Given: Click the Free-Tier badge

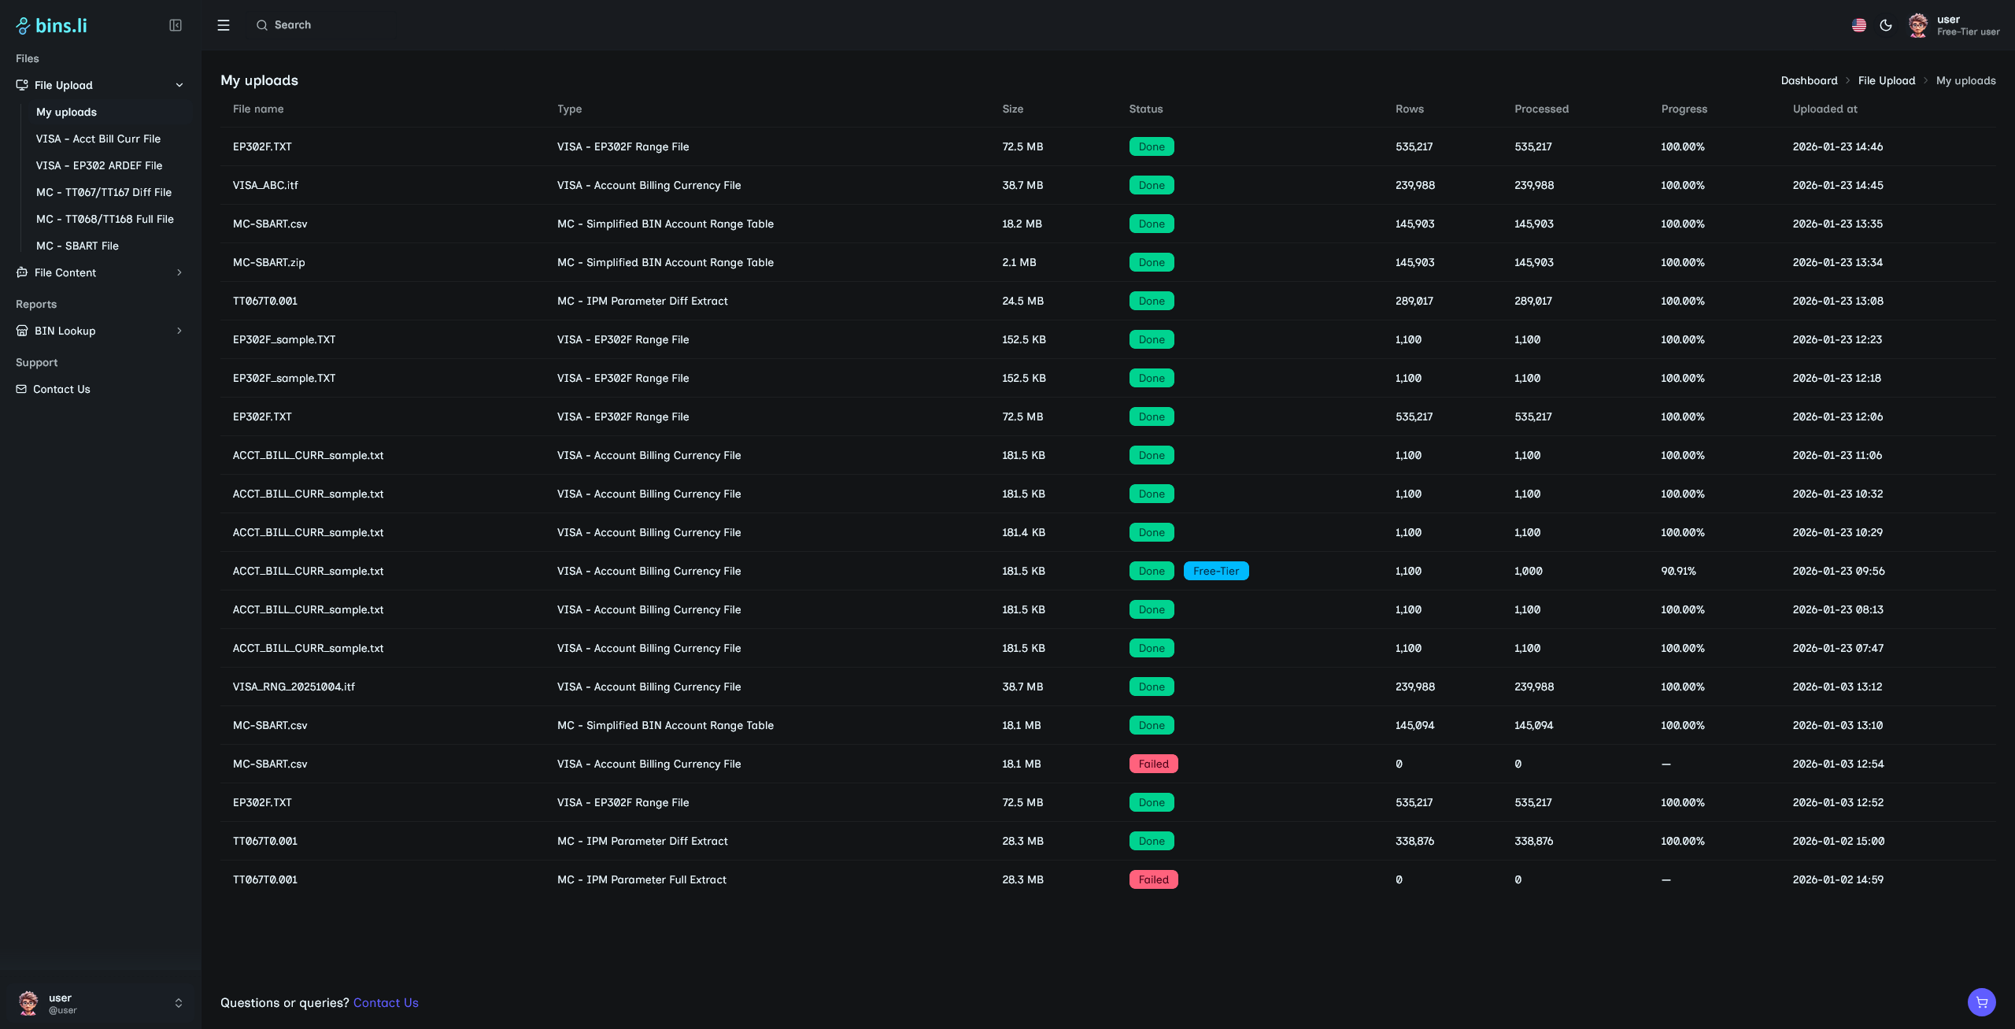Looking at the screenshot, I should point(1216,571).
